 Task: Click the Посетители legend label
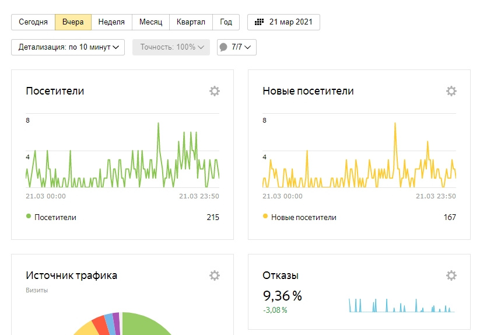[x=55, y=218]
